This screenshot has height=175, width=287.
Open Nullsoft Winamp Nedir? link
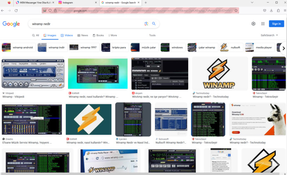pyautogui.click(x=171, y=143)
